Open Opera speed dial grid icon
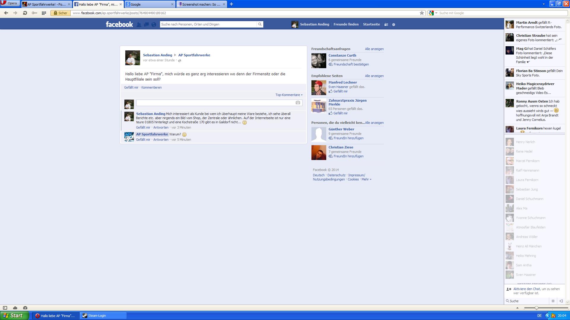The width and height of the screenshot is (570, 320). pyautogui.click(x=44, y=13)
